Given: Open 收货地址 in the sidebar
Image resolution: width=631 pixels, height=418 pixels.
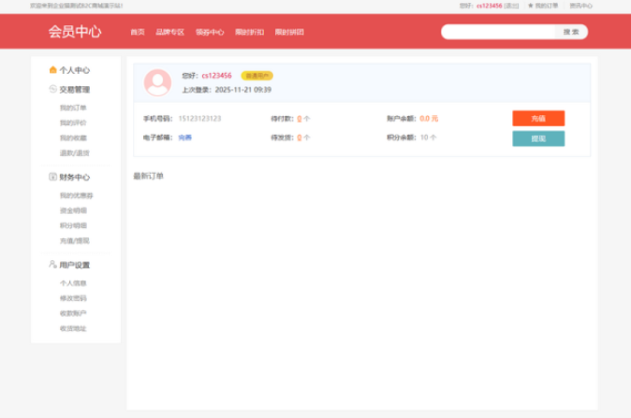Looking at the screenshot, I should click(73, 328).
